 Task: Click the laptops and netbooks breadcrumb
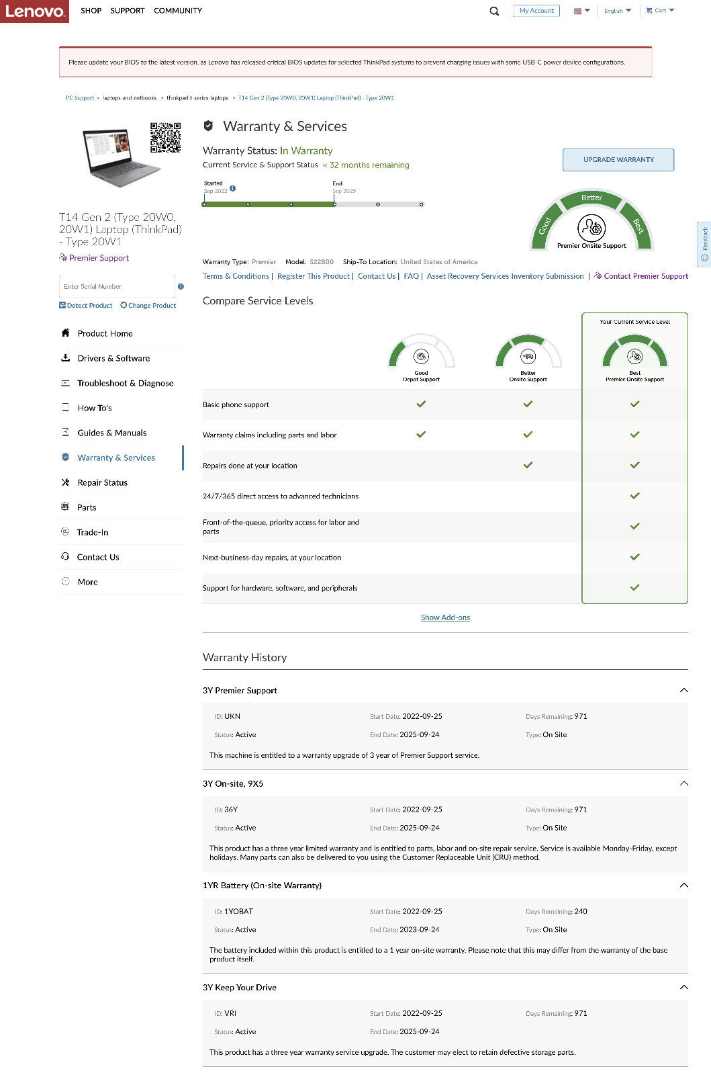pos(130,98)
